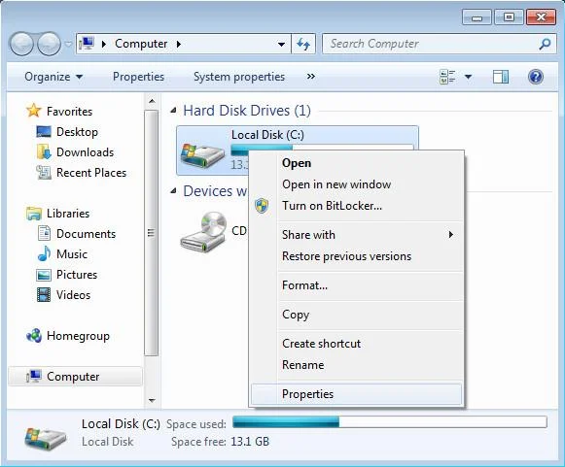Click the Music note icon
Screen dimensions: 565x467
coord(44,253)
